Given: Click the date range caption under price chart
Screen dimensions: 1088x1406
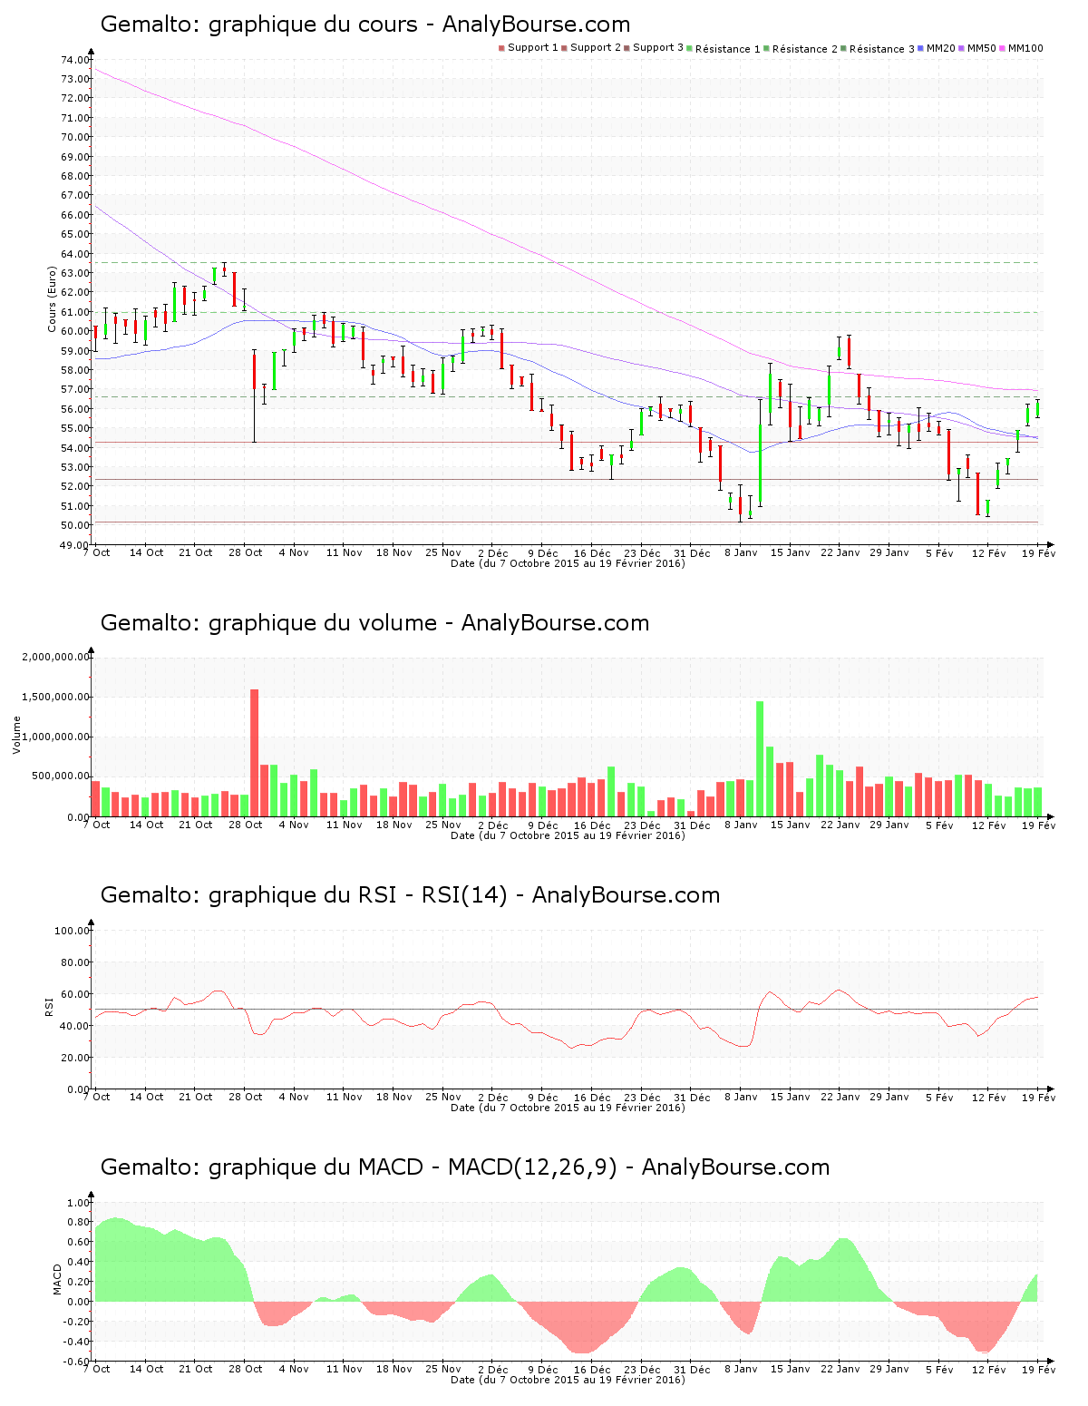Looking at the screenshot, I should pos(568,563).
